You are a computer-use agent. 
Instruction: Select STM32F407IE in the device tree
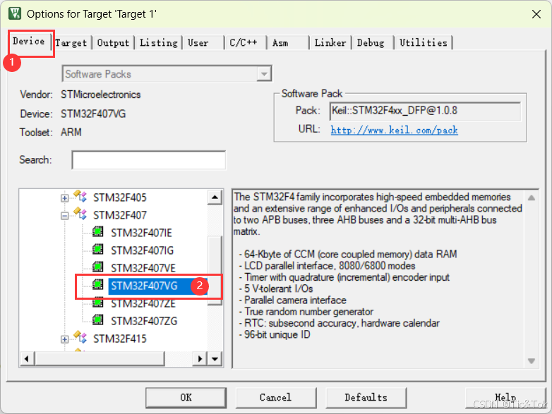pyautogui.click(x=141, y=233)
